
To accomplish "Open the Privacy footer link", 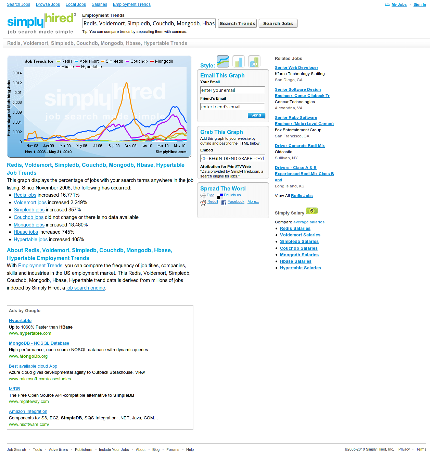I will (x=404, y=449).
